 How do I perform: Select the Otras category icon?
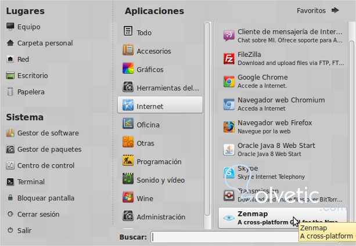(128, 142)
